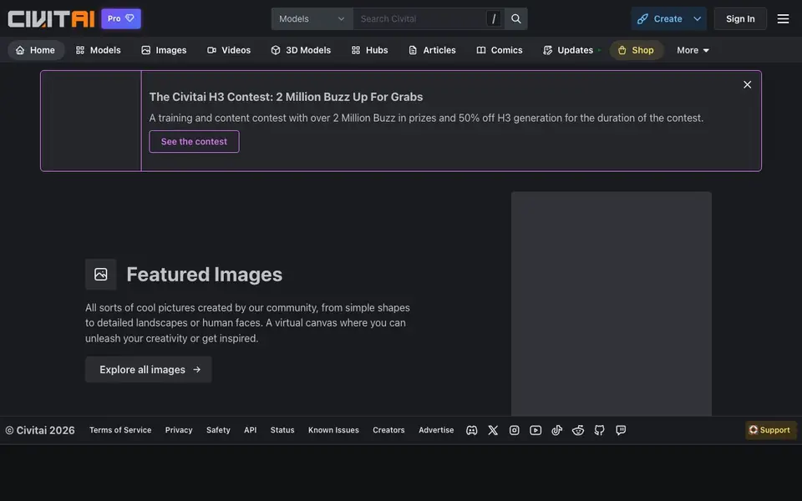The image size is (802, 501).
Task: Open the Privacy footer link
Action: pyautogui.click(x=179, y=430)
